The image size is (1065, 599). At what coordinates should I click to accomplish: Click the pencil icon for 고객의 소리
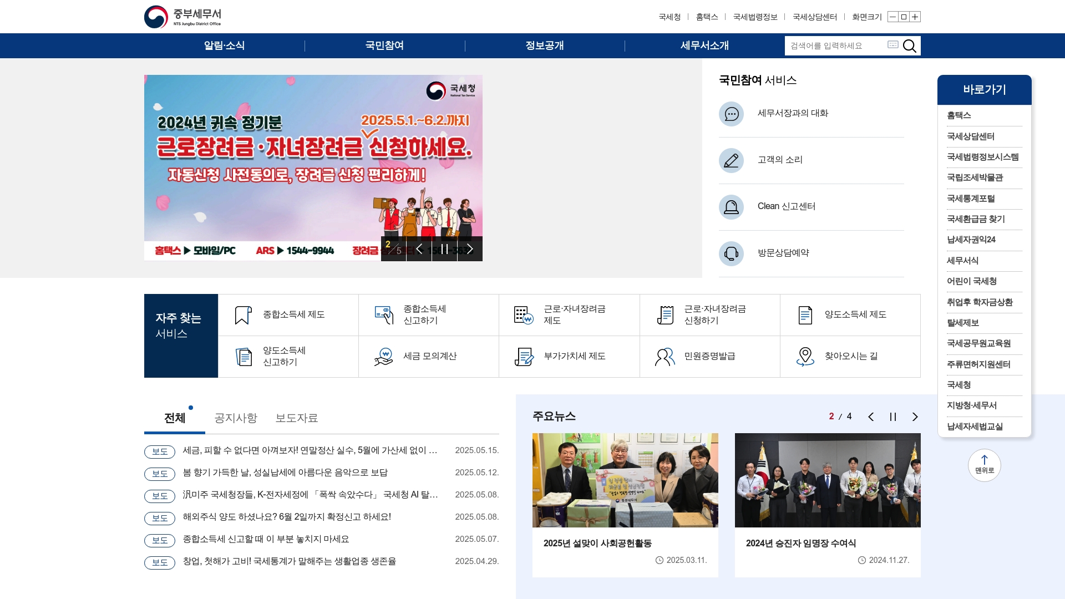(731, 160)
